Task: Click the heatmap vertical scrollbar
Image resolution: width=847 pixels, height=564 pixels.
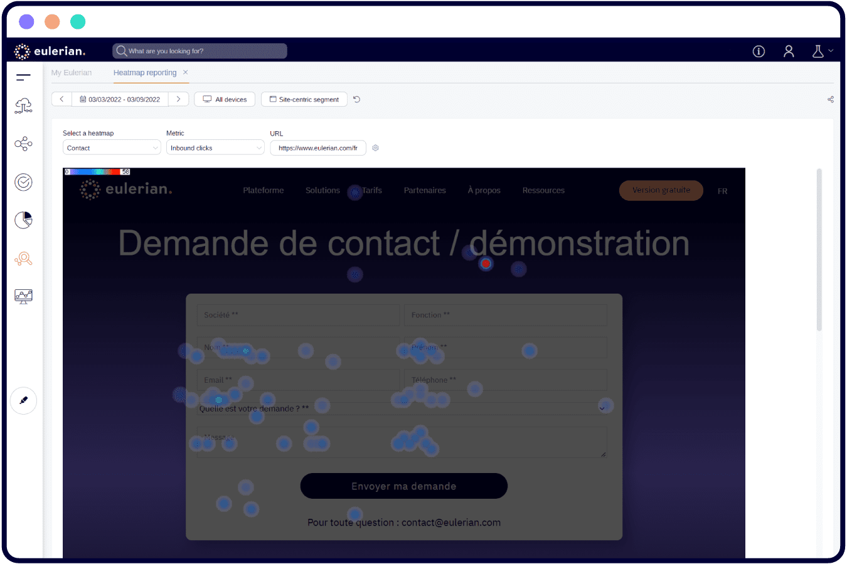Action: coord(819,250)
